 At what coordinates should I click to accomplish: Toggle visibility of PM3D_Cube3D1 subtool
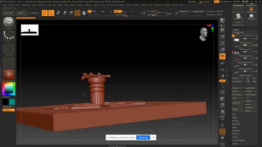(x=256, y=39)
